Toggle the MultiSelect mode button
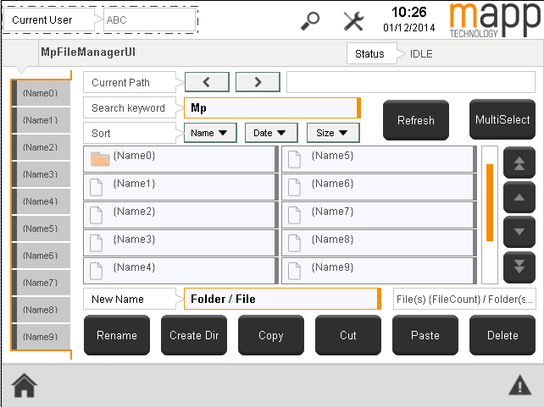The height and width of the screenshot is (407, 544). [x=502, y=120]
